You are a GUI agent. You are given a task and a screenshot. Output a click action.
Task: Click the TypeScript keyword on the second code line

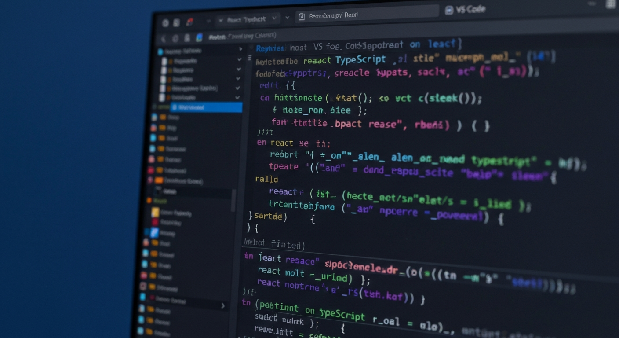point(360,59)
